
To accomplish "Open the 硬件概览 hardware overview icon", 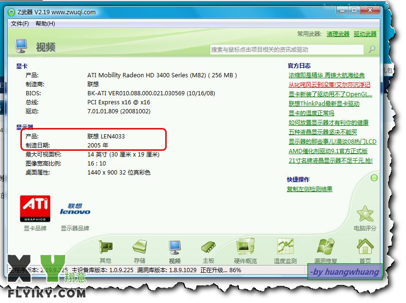I will pos(245,247).
